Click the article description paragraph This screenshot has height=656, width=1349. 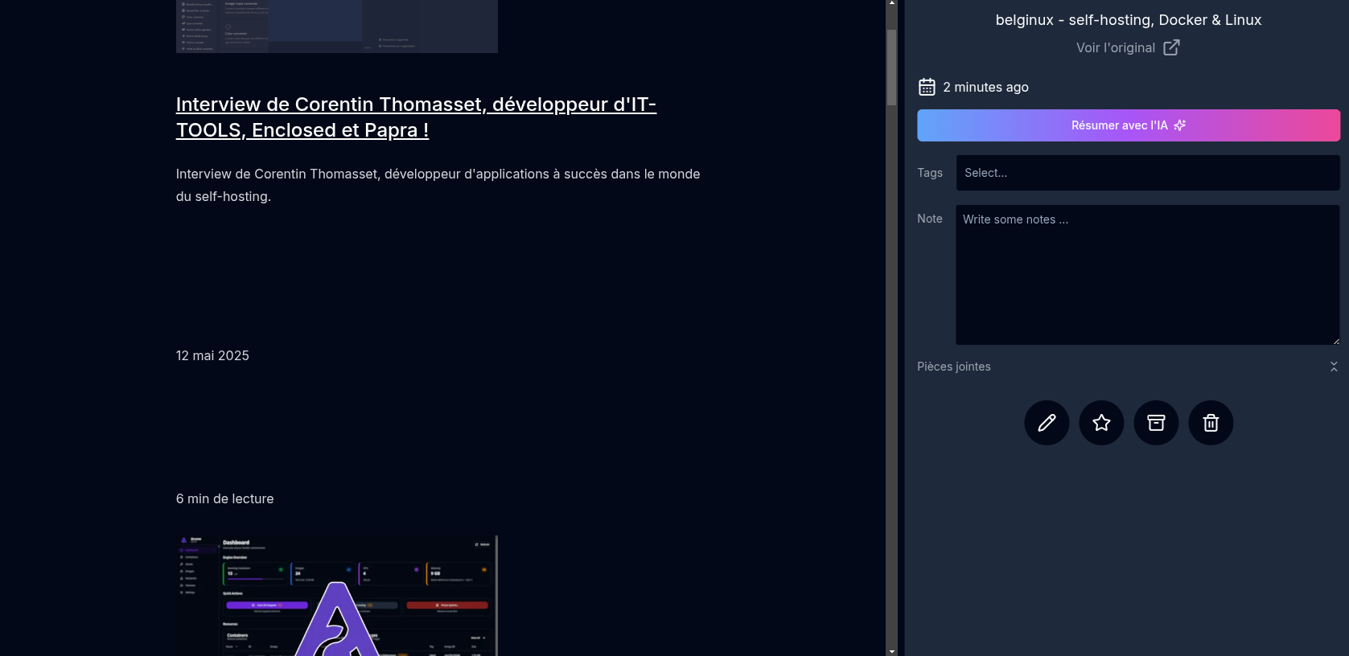(438, 185)
